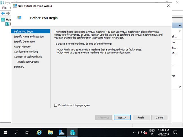
Task: Select Hyper-V Manager root tree node
Action: coord(6,20)
